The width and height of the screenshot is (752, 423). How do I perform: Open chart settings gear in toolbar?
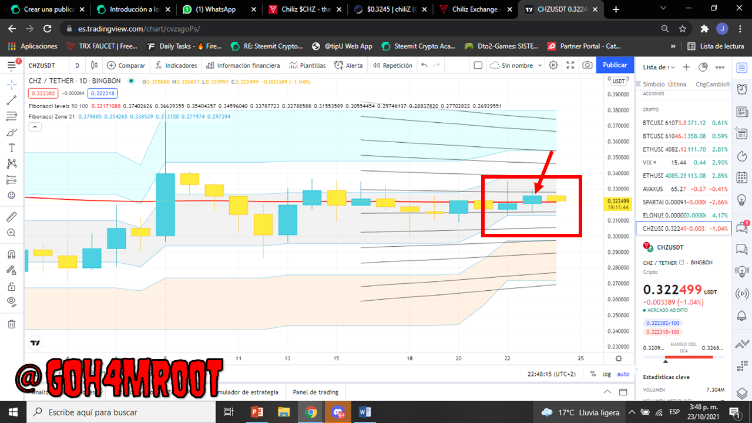point(553,65)
